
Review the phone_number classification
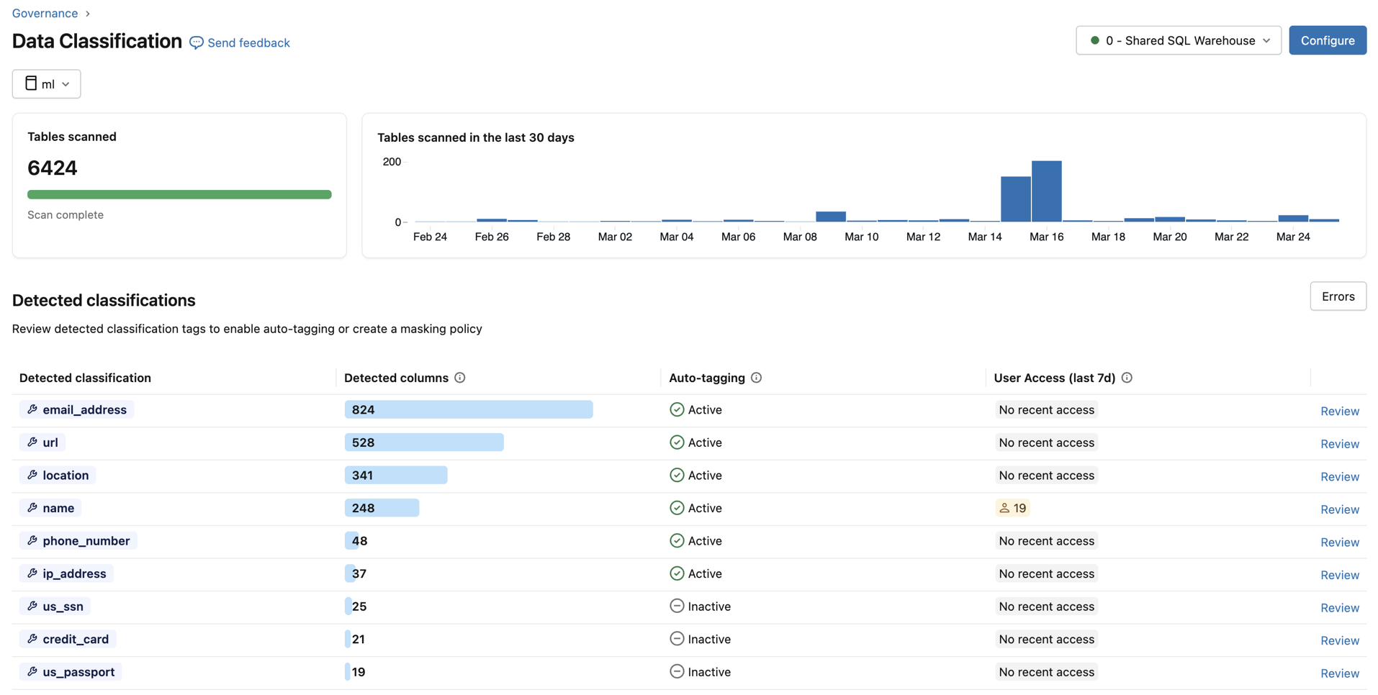[x=1339, y=542]
